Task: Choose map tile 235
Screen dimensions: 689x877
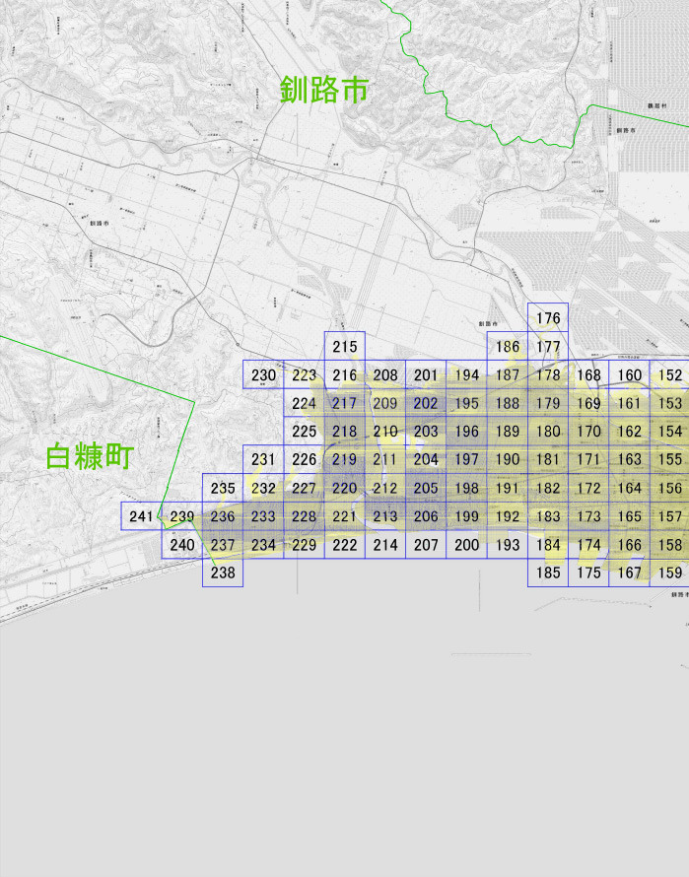Action: (223, 488)
